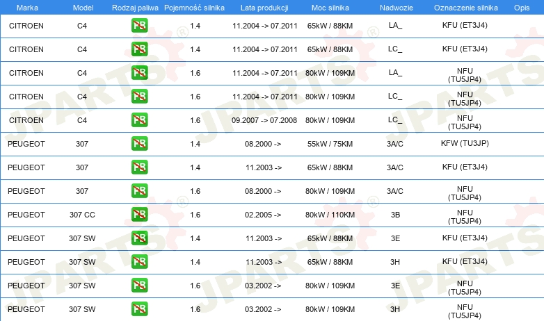This screenshot has height=321, width=544.
Task: Select the date range 09.2007 -> 07.2008
Action: tap(264, 120)
